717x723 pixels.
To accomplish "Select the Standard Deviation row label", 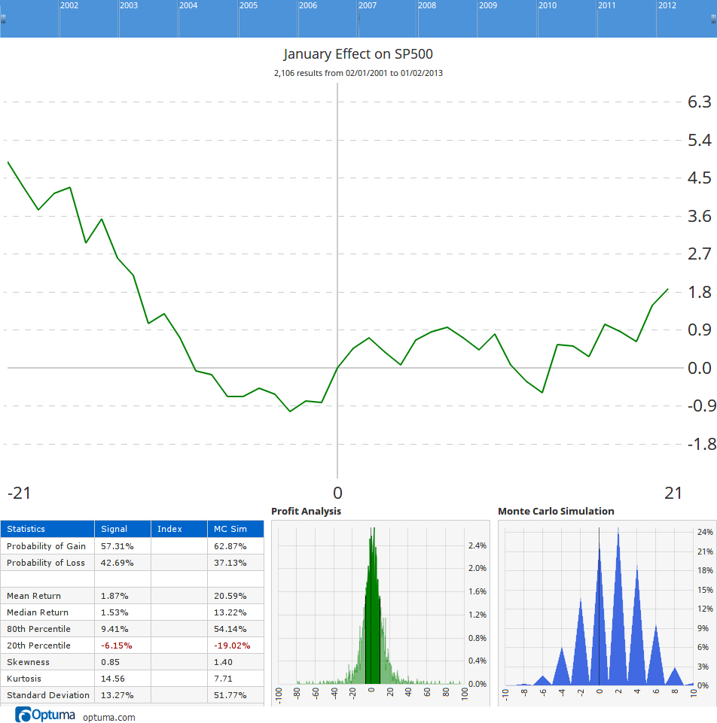I will pyautogui.click(x=48, y=695).
